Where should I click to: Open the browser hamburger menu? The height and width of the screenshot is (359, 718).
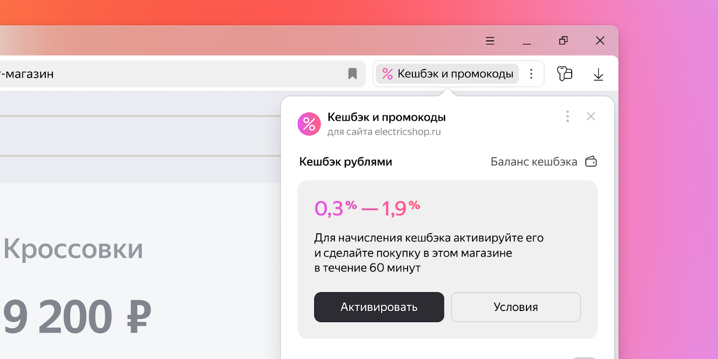coord(490,41)
